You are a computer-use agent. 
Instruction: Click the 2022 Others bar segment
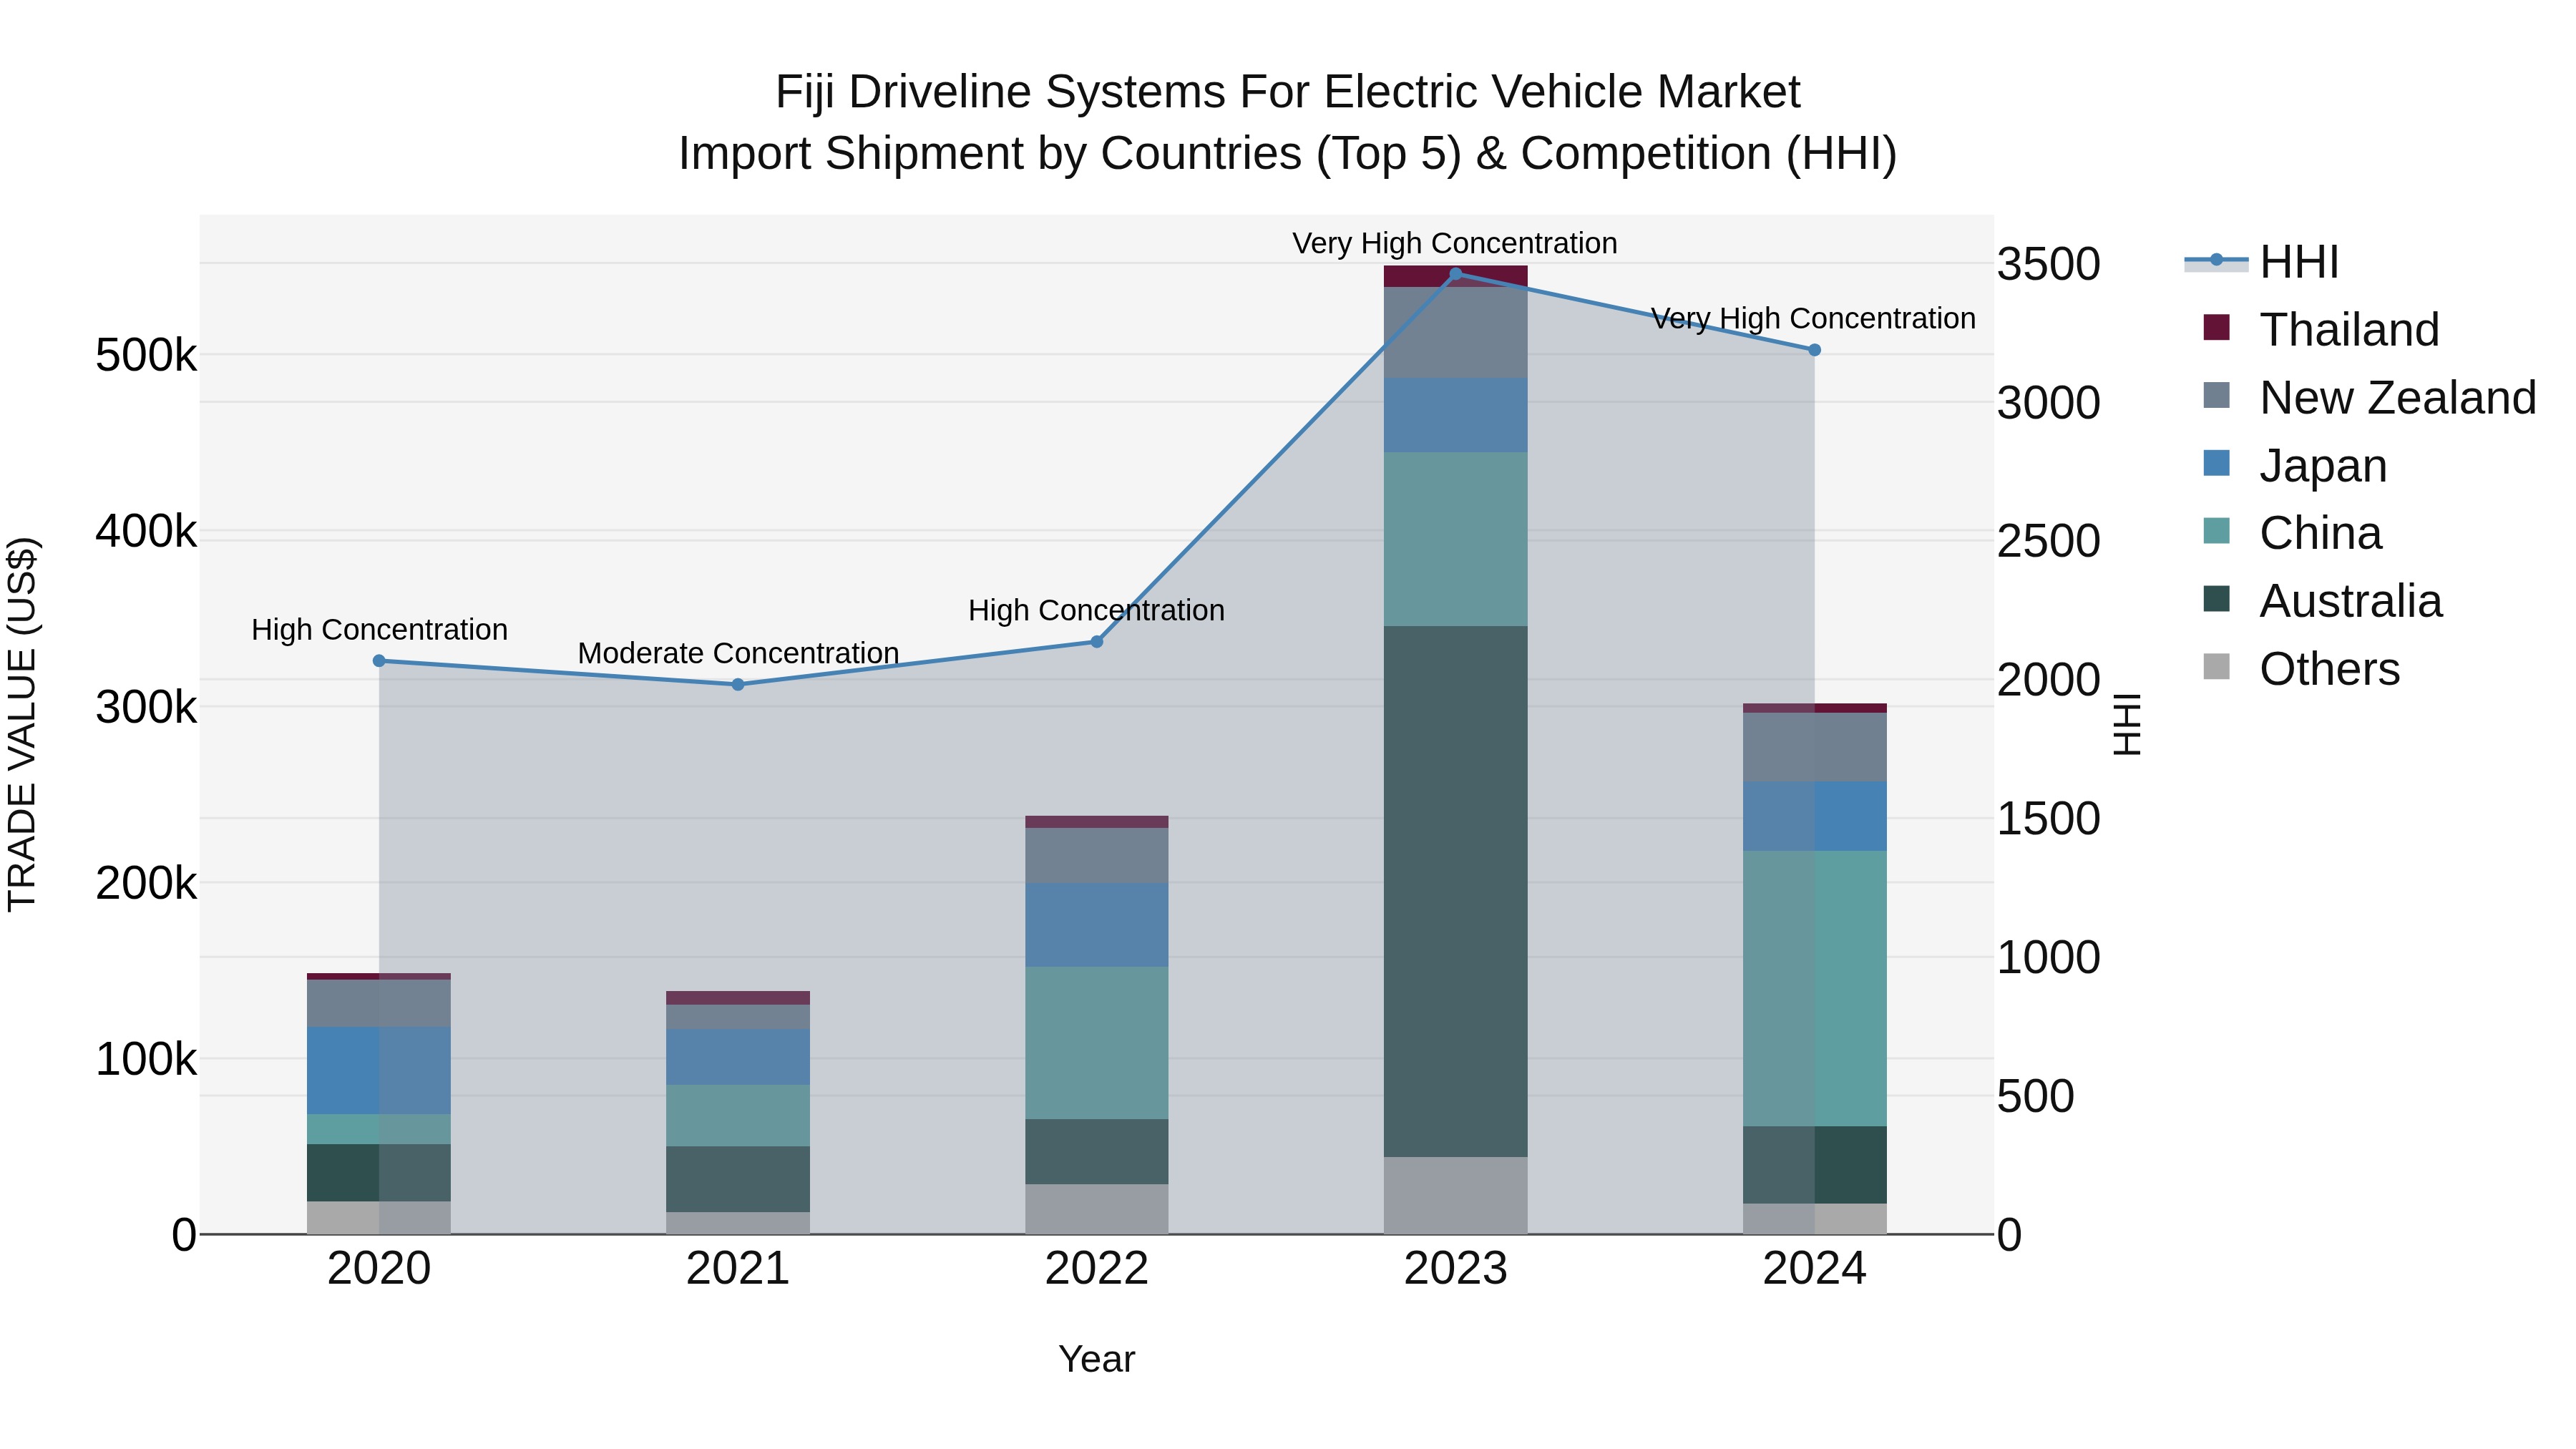[1097, 1210]
